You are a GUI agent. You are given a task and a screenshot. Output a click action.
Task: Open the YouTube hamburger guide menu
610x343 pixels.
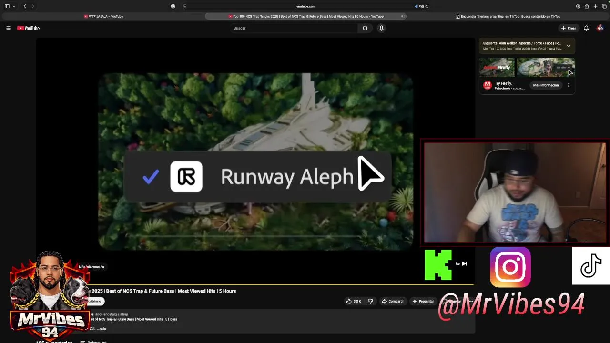click(8, 28)
